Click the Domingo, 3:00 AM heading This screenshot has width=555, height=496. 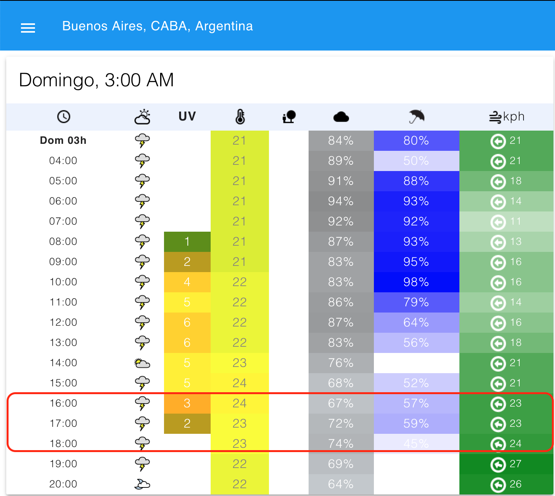point(96,80)
